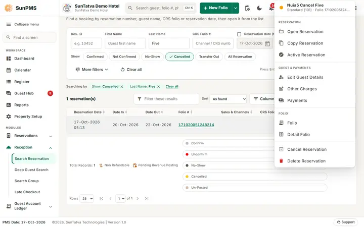Screen dimensions: 364x227
Task: Open the Rows per page dropdown
Action: point(87,199)
